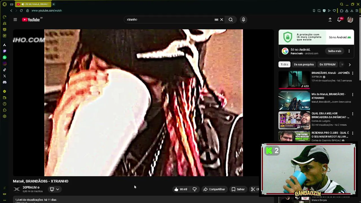Select the Da sua pesquisa chip
Screen dimensions: 361x203
[x=304, y=64]
